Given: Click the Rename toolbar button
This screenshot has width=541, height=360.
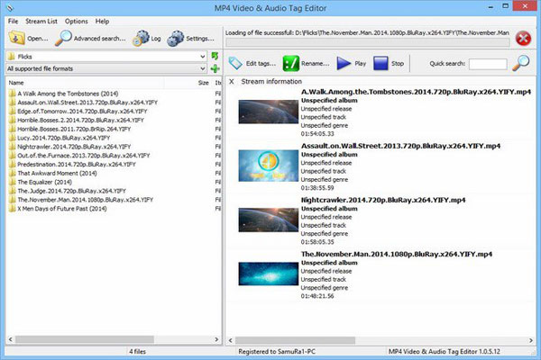Looking at the screenshot, I should pos(292,63).
